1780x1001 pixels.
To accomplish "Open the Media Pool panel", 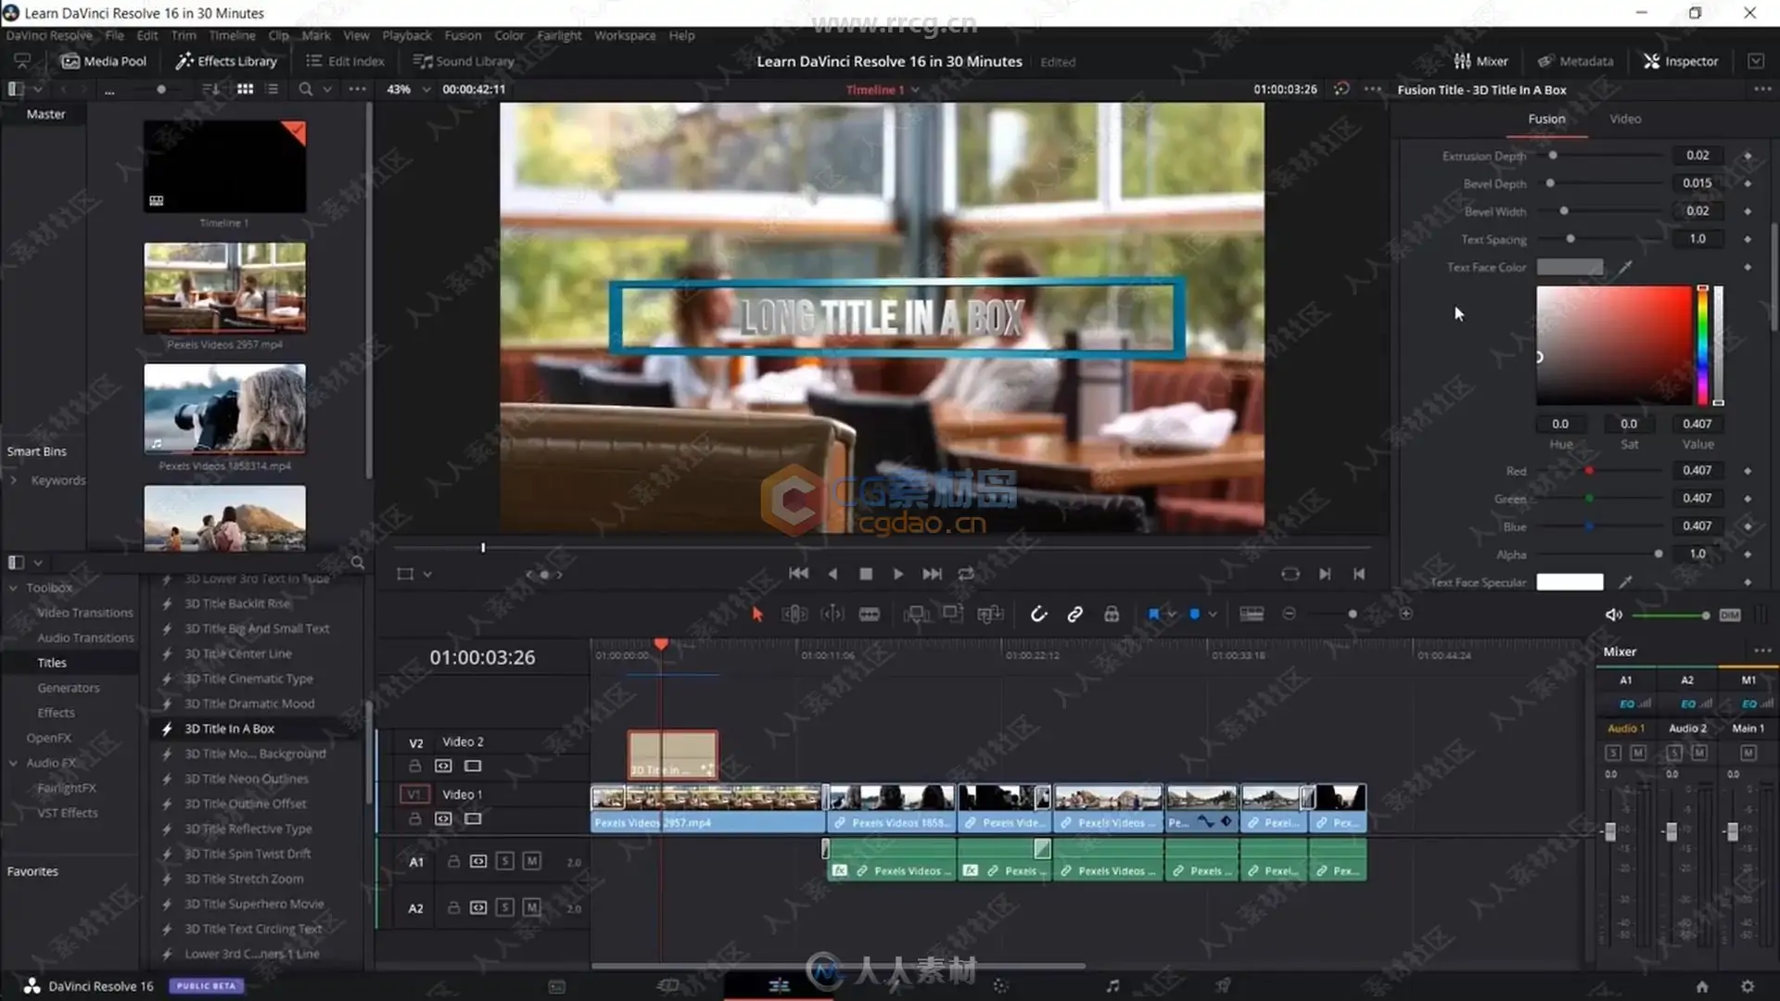I will click(x=104, y=61).
